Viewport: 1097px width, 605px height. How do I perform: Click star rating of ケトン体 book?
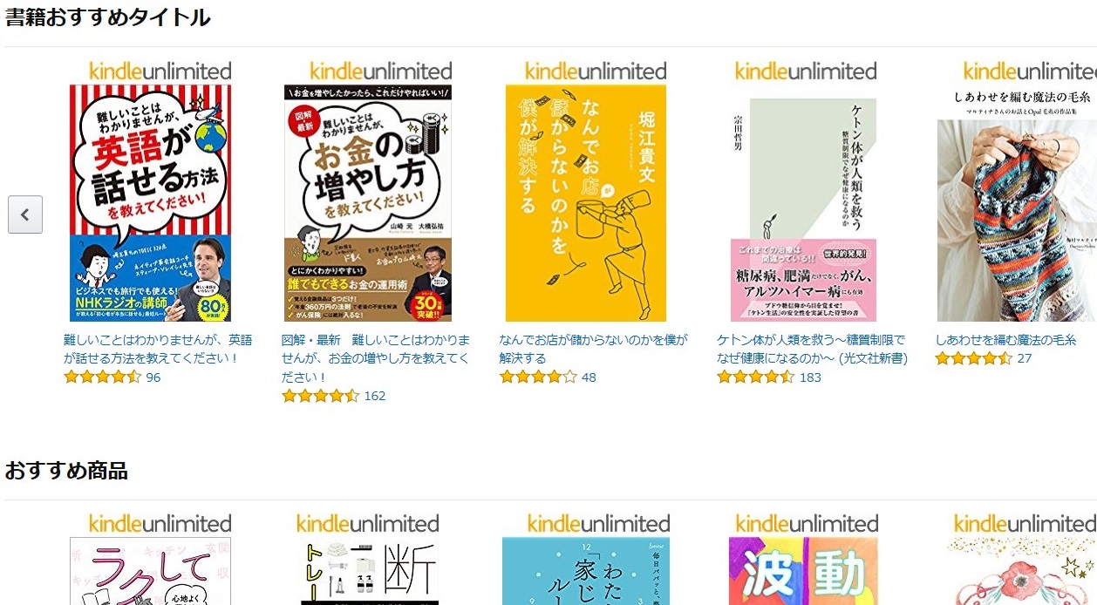pyautogui.click(x=756, y=377)
